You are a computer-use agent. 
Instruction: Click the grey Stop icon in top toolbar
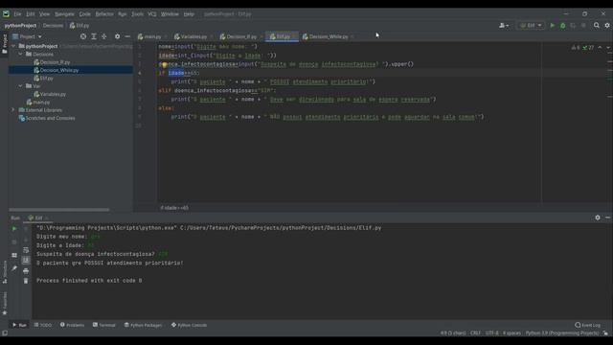pyautogui.click(x=583, y=26)
